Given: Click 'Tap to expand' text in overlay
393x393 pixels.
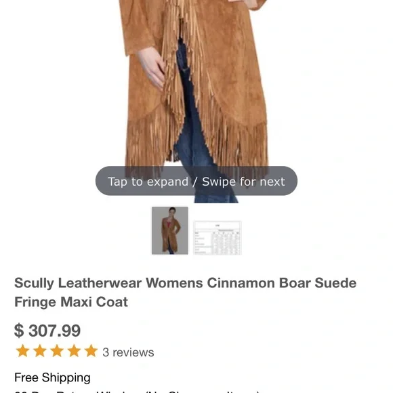Looking at the screenshot, I should tap(148, 182).
